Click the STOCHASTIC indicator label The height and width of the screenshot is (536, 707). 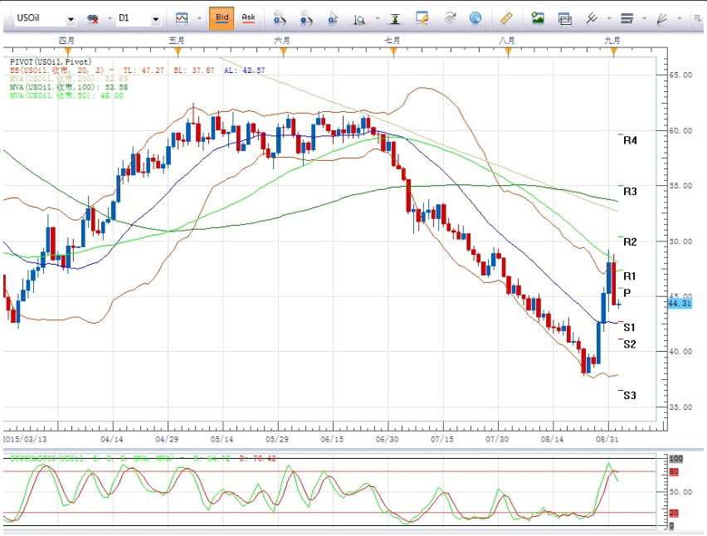143,459
